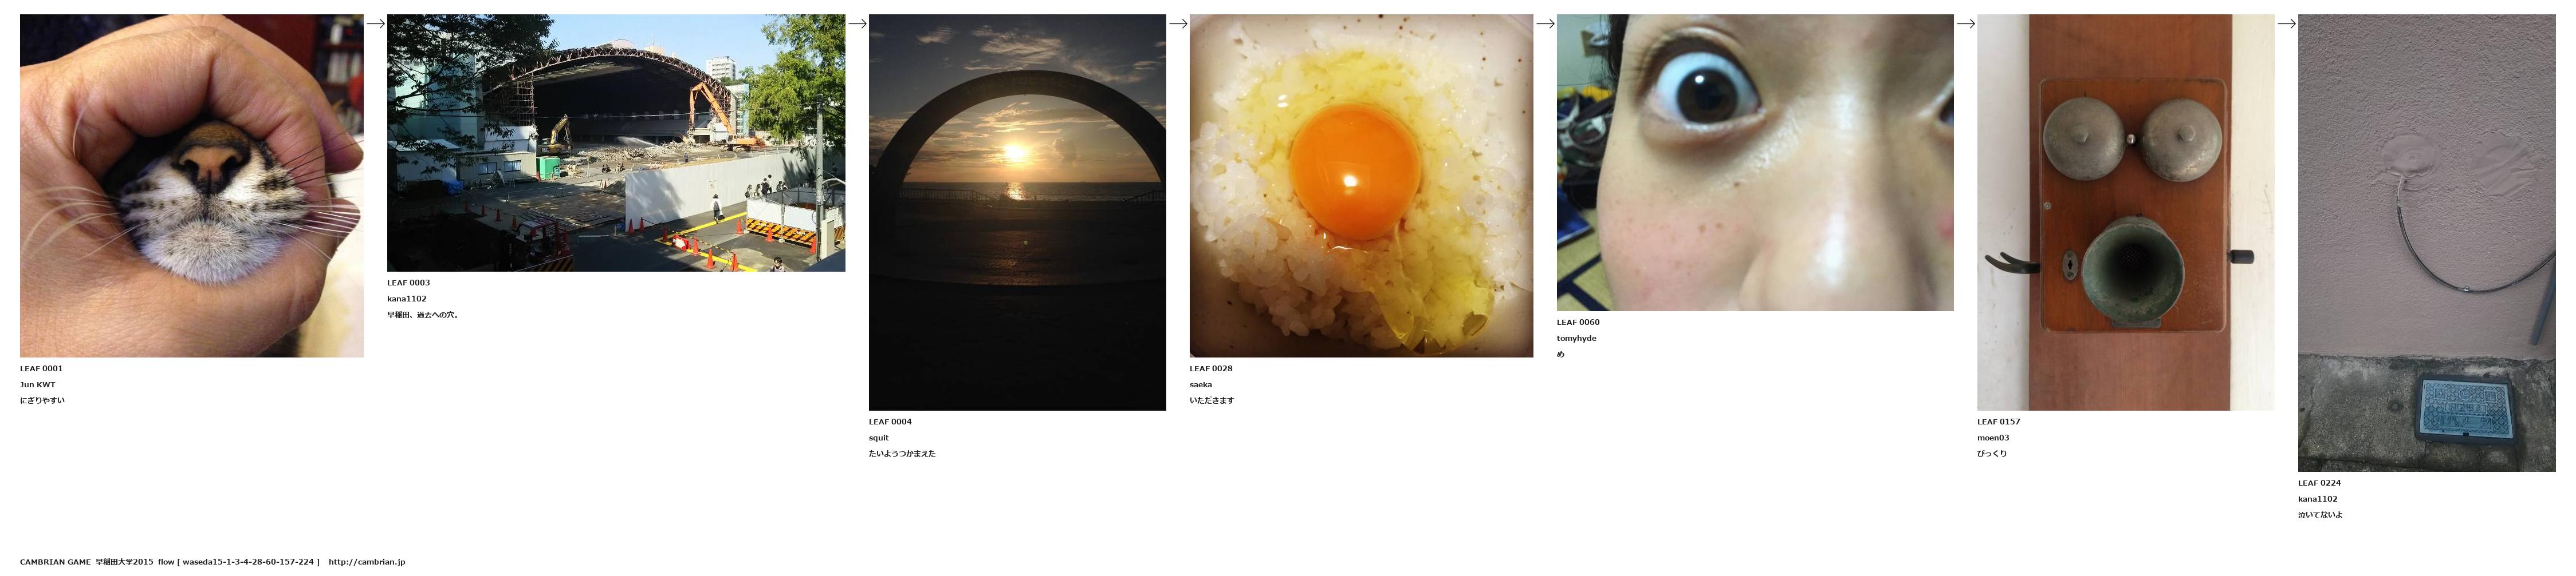Click arrow between sunset photo and egg photo
This screenshot has height=576, width=2576.
click(x=1178, y=24)
